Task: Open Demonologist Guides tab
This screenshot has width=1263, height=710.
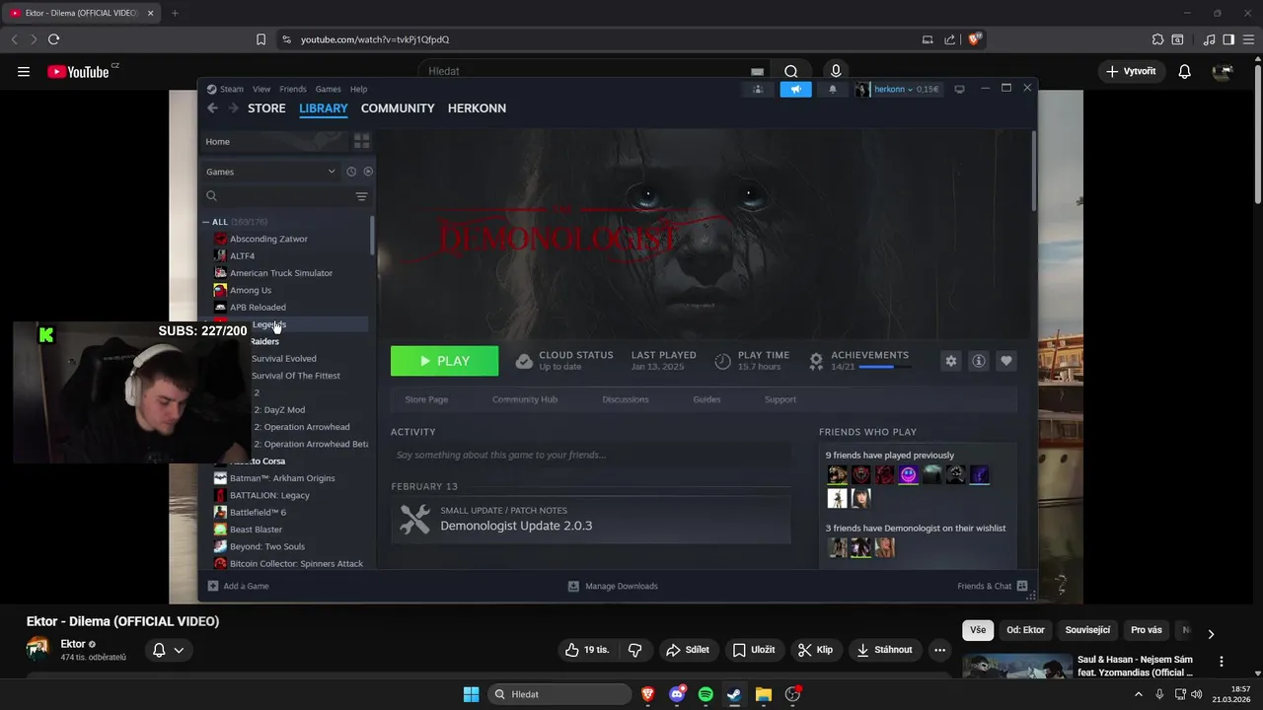Action: coord(706,399)
